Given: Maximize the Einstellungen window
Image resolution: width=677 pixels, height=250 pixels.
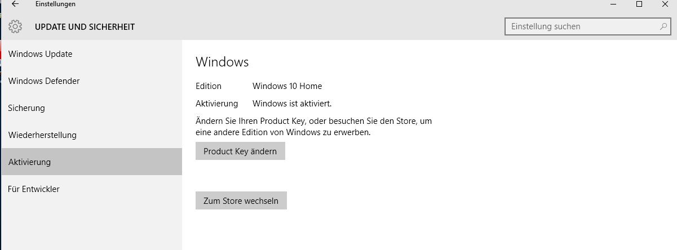Looking at the screenshot, I should [x=639, y=5].
